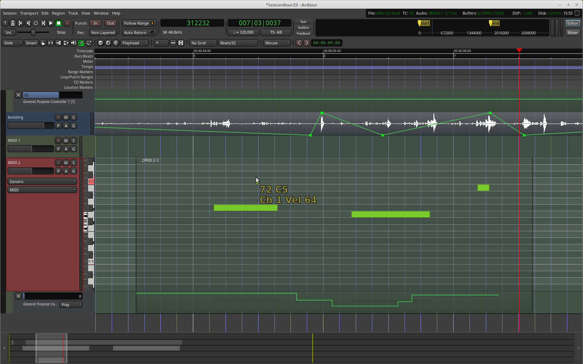Select the Audition speaker tool

74,43
